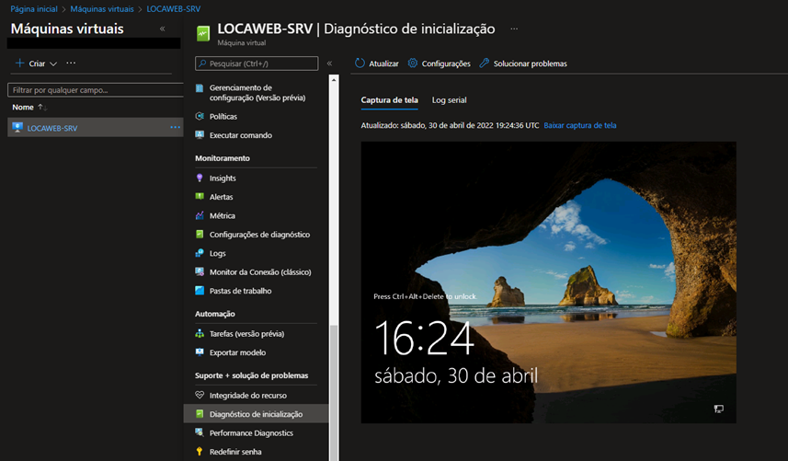788x461 pixels.
Task: Go to Página inicial breadcrumb
Action: click(36, 8)
